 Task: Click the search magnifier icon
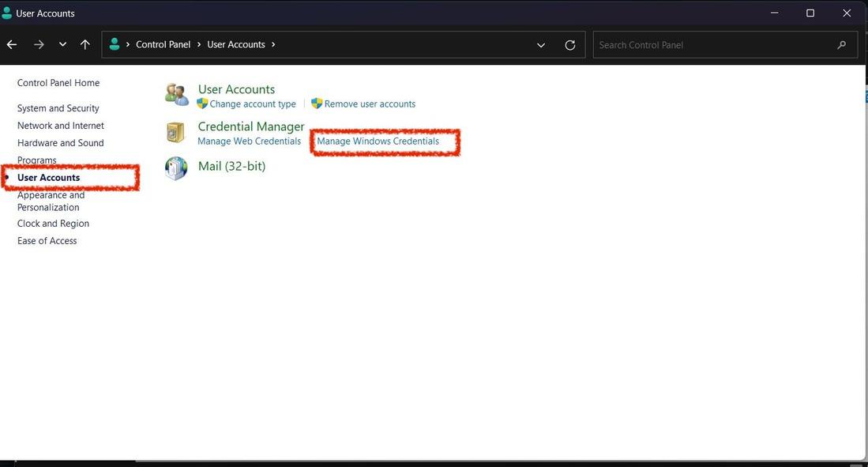click(x=841, y=45)
